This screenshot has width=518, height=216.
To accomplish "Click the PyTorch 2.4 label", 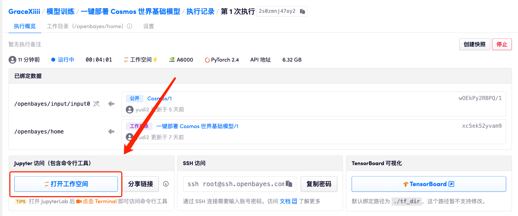I will click(225, 60).
